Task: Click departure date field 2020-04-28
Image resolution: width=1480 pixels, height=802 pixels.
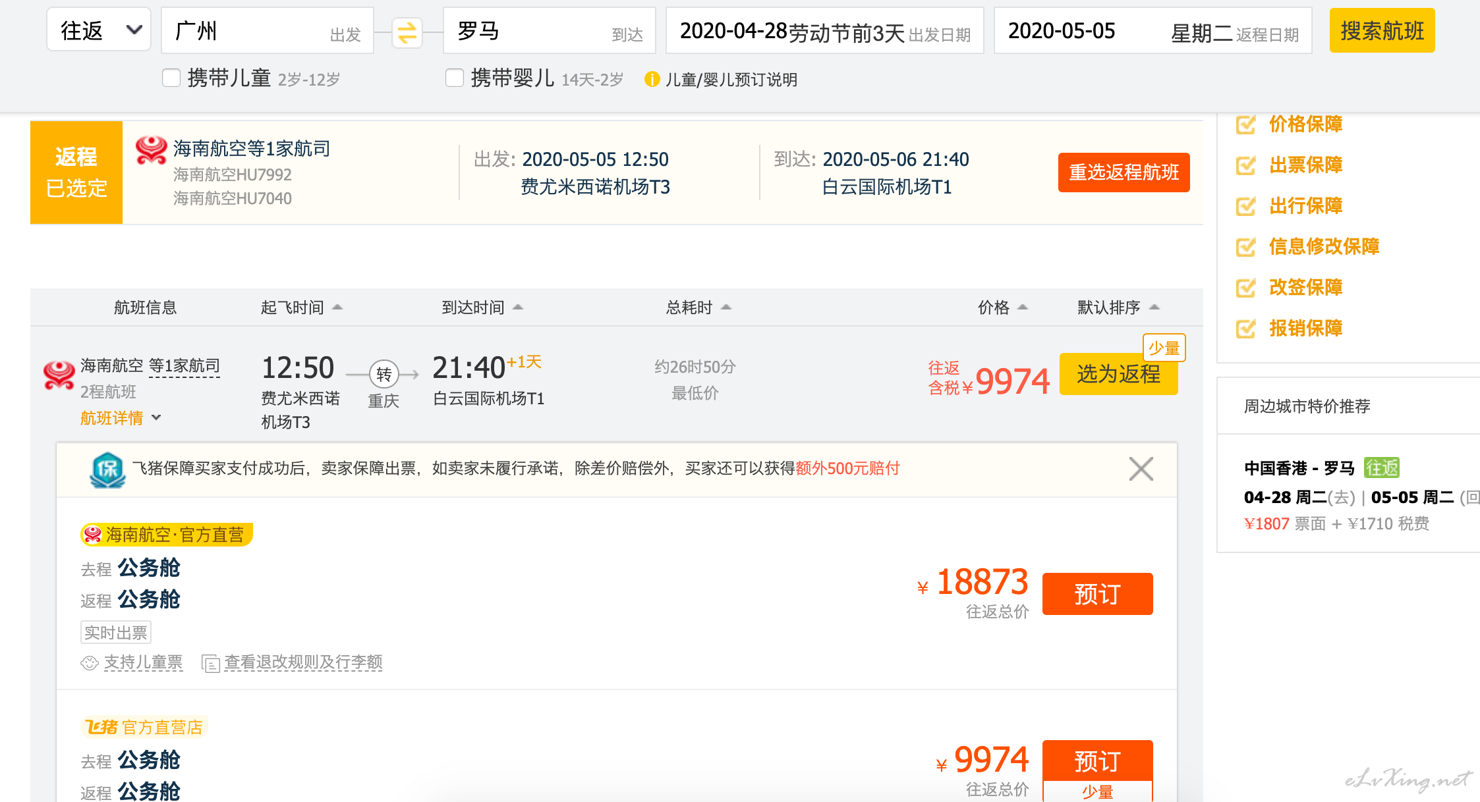Action: (825, 30)
